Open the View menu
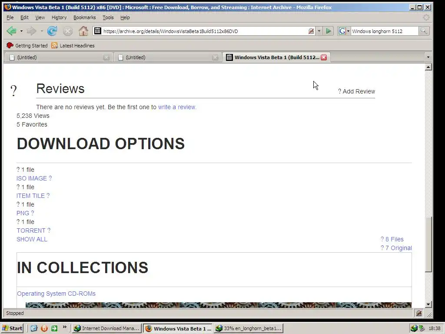Viewport: 445px width, 334px height. coord(40,17)
